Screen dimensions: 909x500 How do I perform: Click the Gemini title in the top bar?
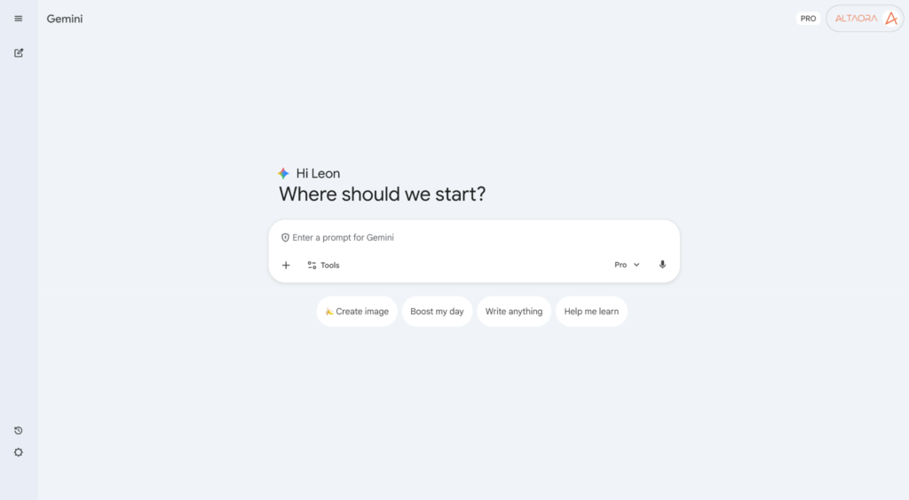65,19
